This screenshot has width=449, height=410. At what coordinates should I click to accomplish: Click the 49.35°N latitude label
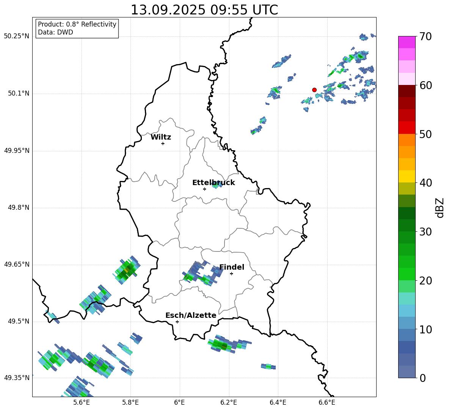[x=17, y=378]
